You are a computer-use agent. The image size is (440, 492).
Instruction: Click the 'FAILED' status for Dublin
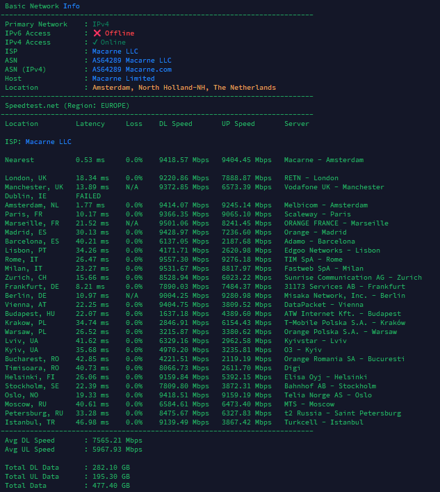tap(88, 196)
